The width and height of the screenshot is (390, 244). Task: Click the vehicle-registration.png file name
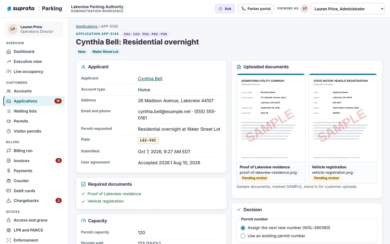coord(332,172)
